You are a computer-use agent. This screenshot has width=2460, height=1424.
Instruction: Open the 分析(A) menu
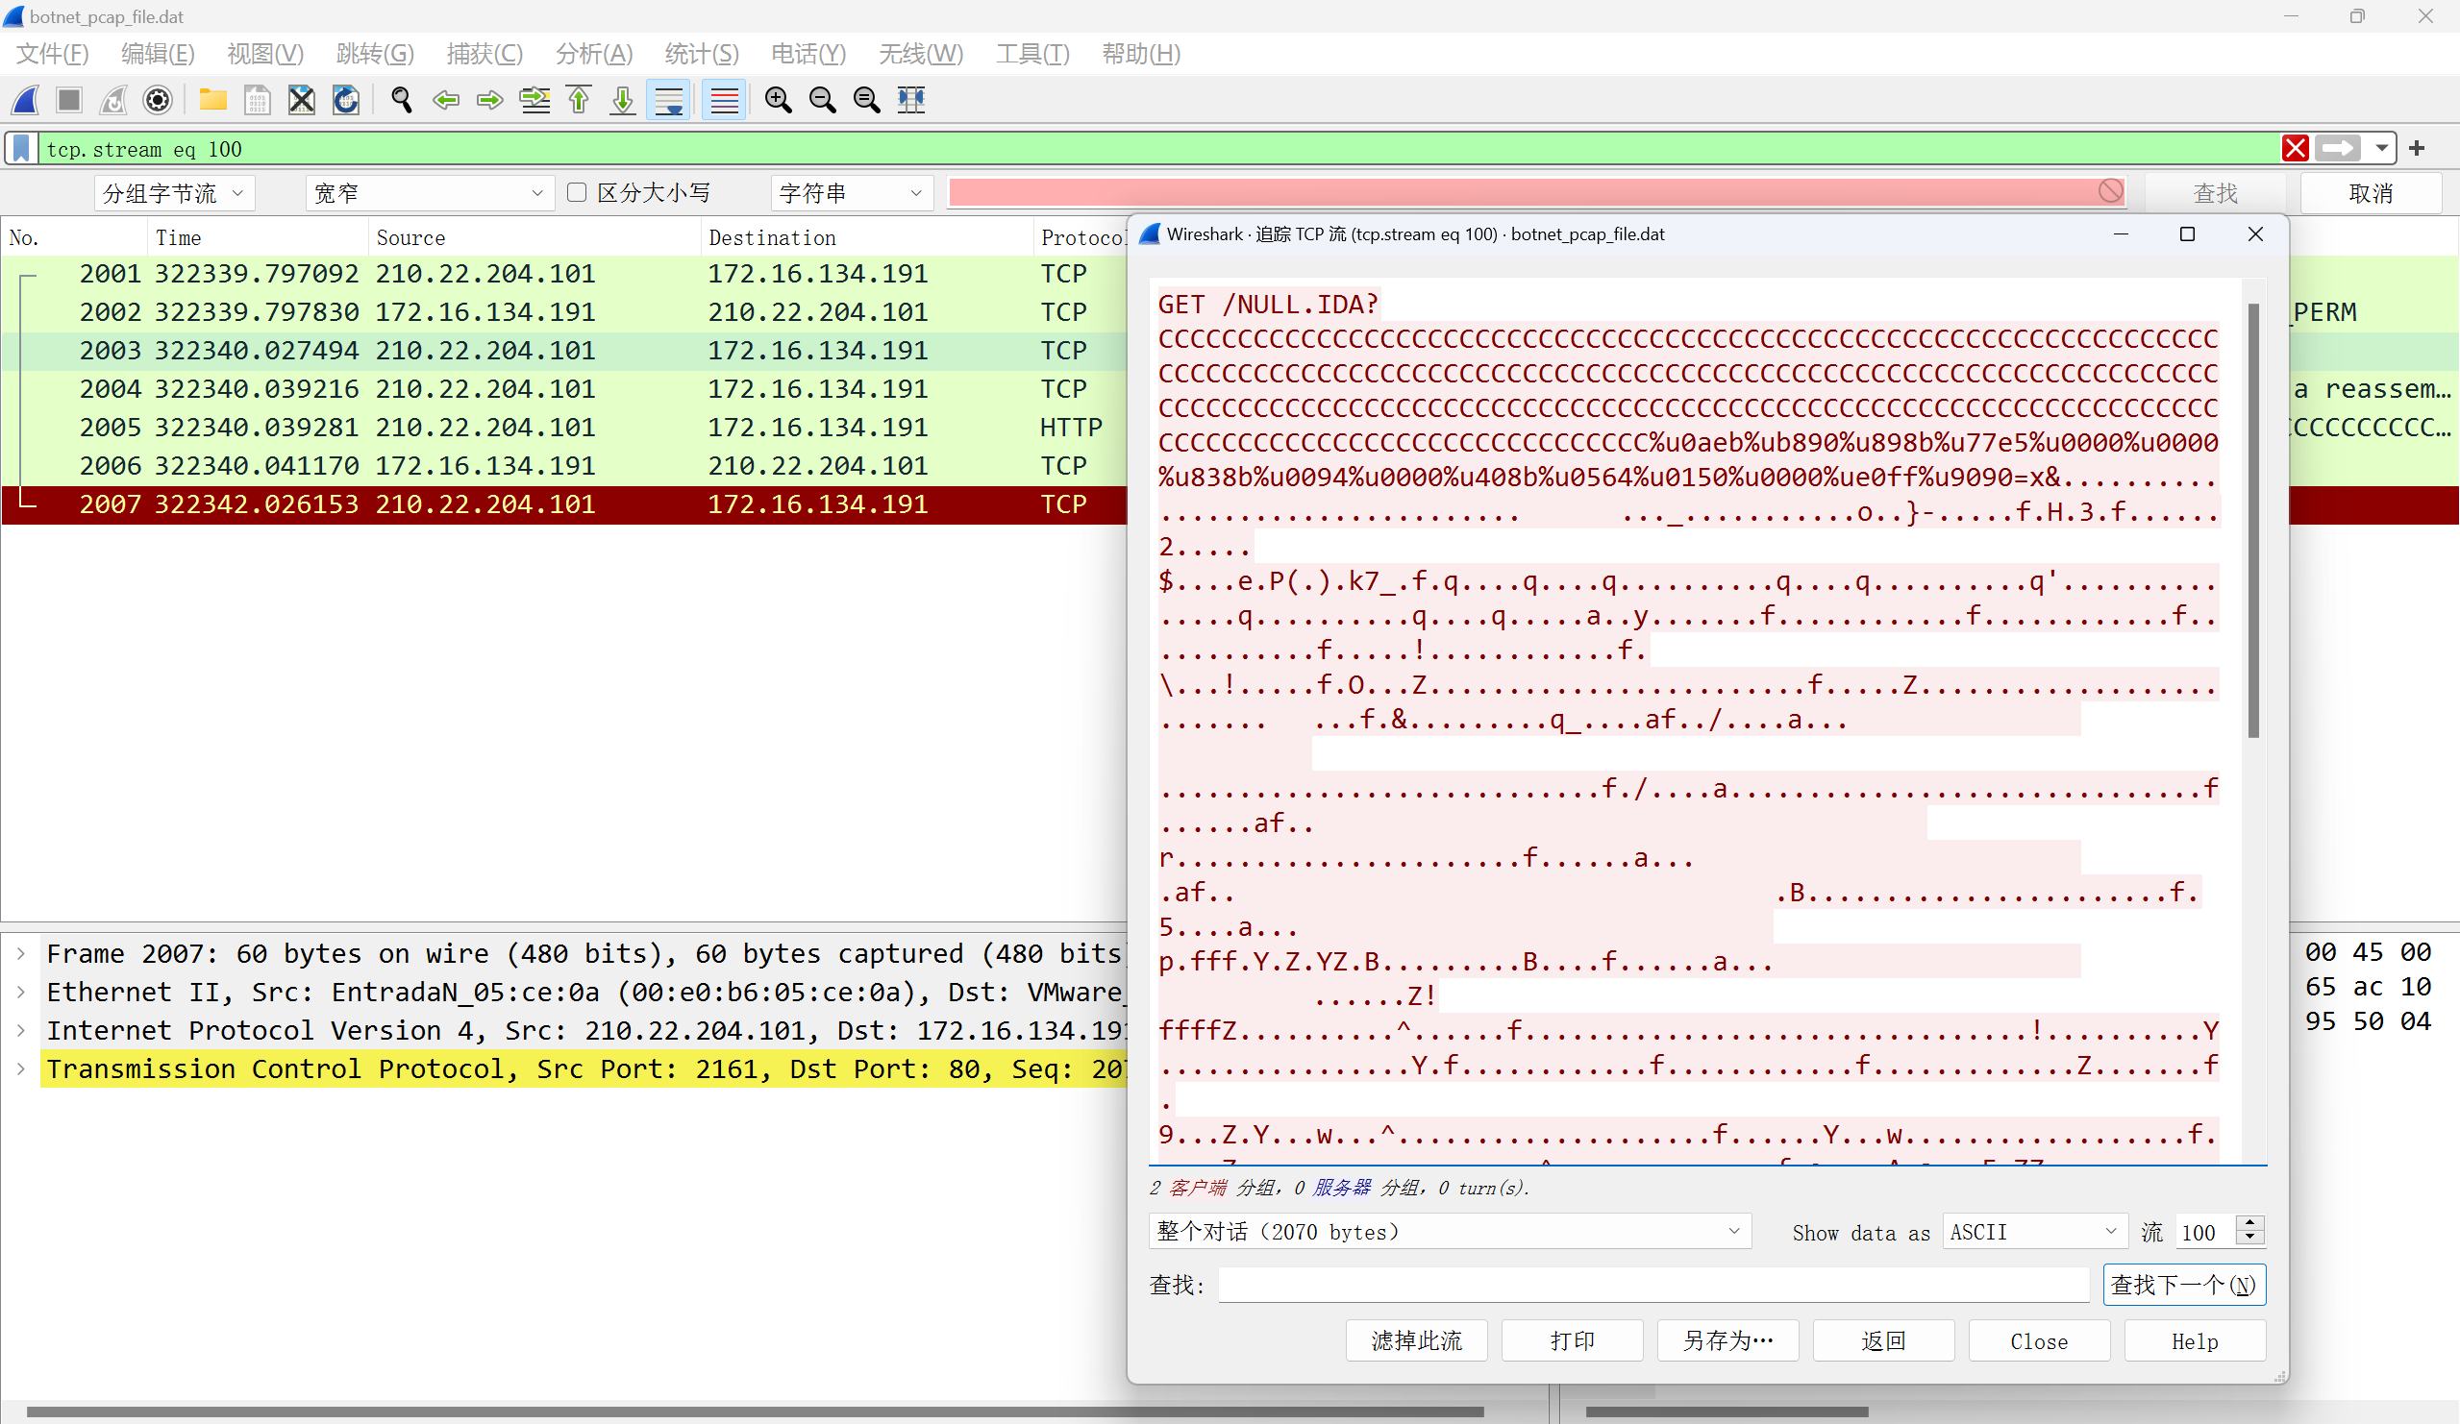(593, 54)
